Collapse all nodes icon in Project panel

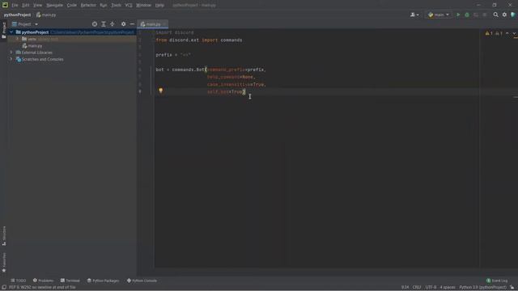(113, 24)
